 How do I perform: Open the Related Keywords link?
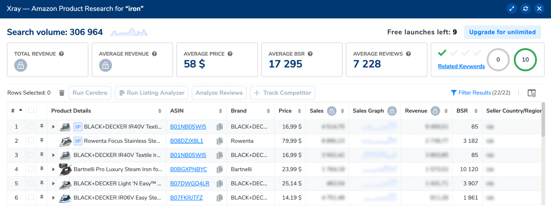(461, 66)
